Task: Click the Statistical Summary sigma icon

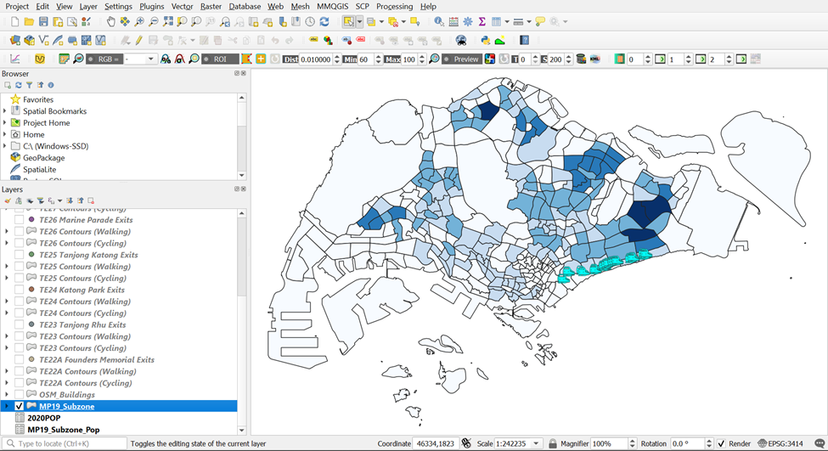Action: click(x=482, y=21)
